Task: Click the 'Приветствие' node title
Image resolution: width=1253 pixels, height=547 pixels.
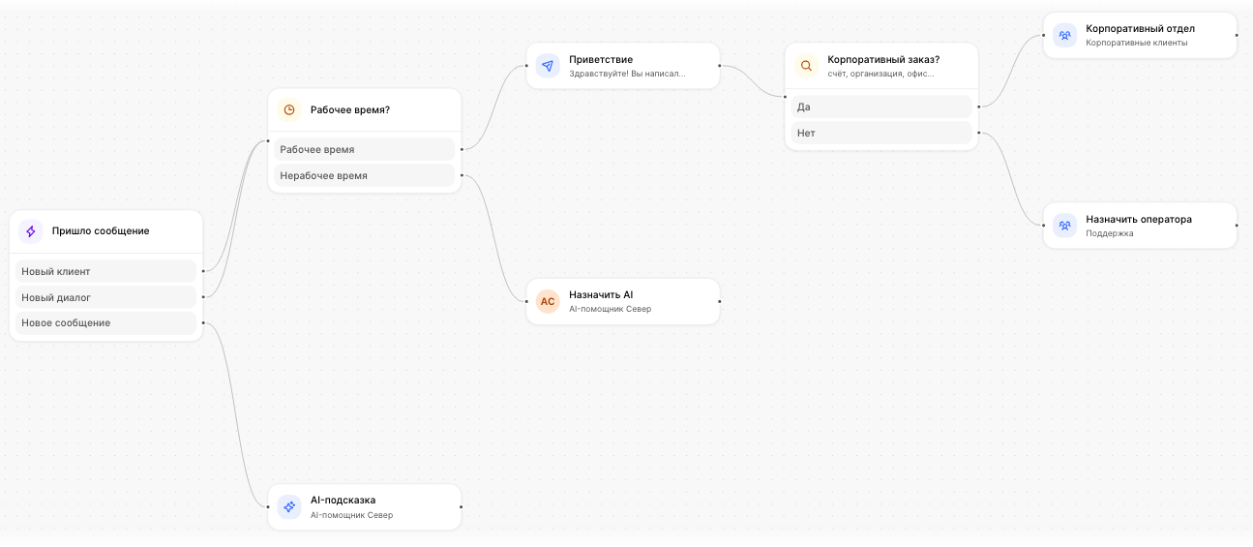Action: click(x=601, y=60)
